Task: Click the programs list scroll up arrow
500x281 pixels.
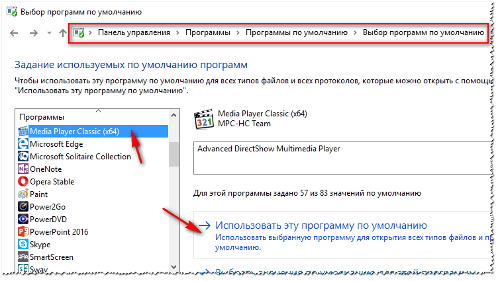Action: coord(174,115)
